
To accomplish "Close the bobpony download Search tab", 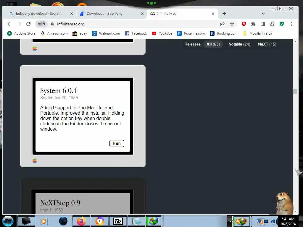I will [x=72, y=14].
